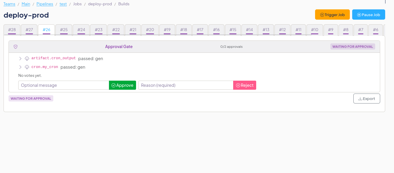The image size is (394, 173).
Task: Select build #19 tab
Action: tap(167, 30)
